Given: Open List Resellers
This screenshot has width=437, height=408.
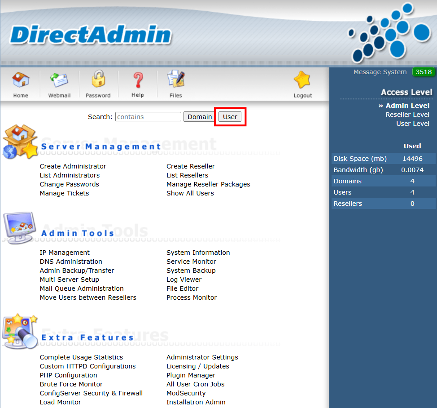Looking at the screenshot, I should click(x=187, y=175).
